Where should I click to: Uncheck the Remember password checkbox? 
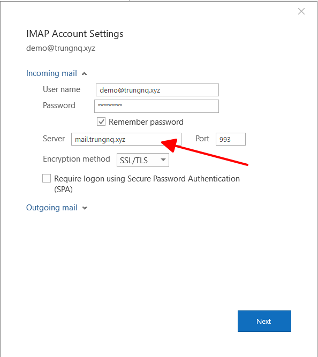[x=101, y=121]
